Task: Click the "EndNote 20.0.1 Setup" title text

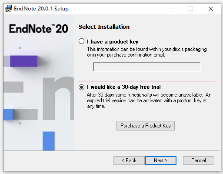Action: tap(41, 9)
